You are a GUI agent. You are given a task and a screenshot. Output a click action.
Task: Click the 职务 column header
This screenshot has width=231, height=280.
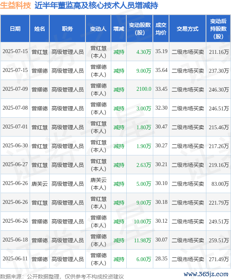(67, 29)
